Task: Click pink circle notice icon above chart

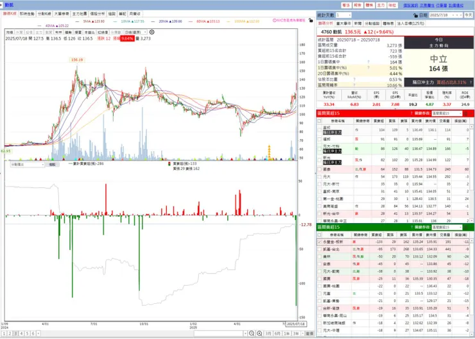Action: coord(274,21)
